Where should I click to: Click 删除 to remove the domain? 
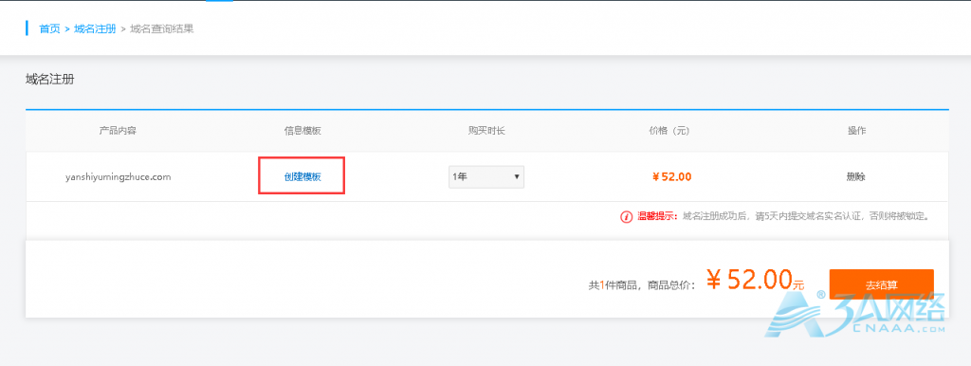[x=856, y=176]
